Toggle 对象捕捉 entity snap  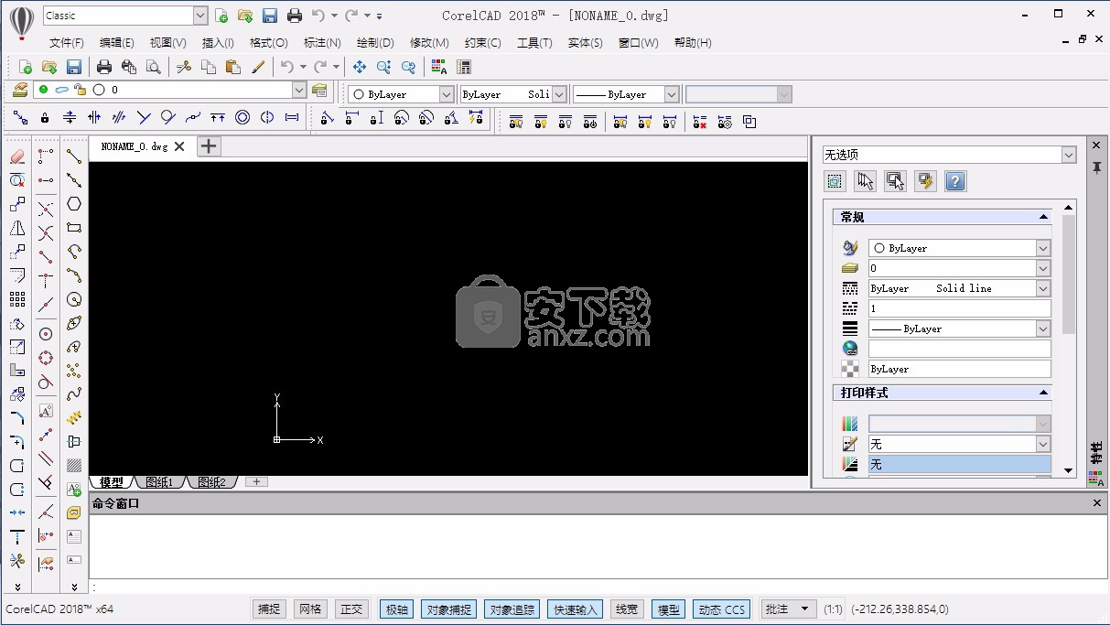point(449,609)
